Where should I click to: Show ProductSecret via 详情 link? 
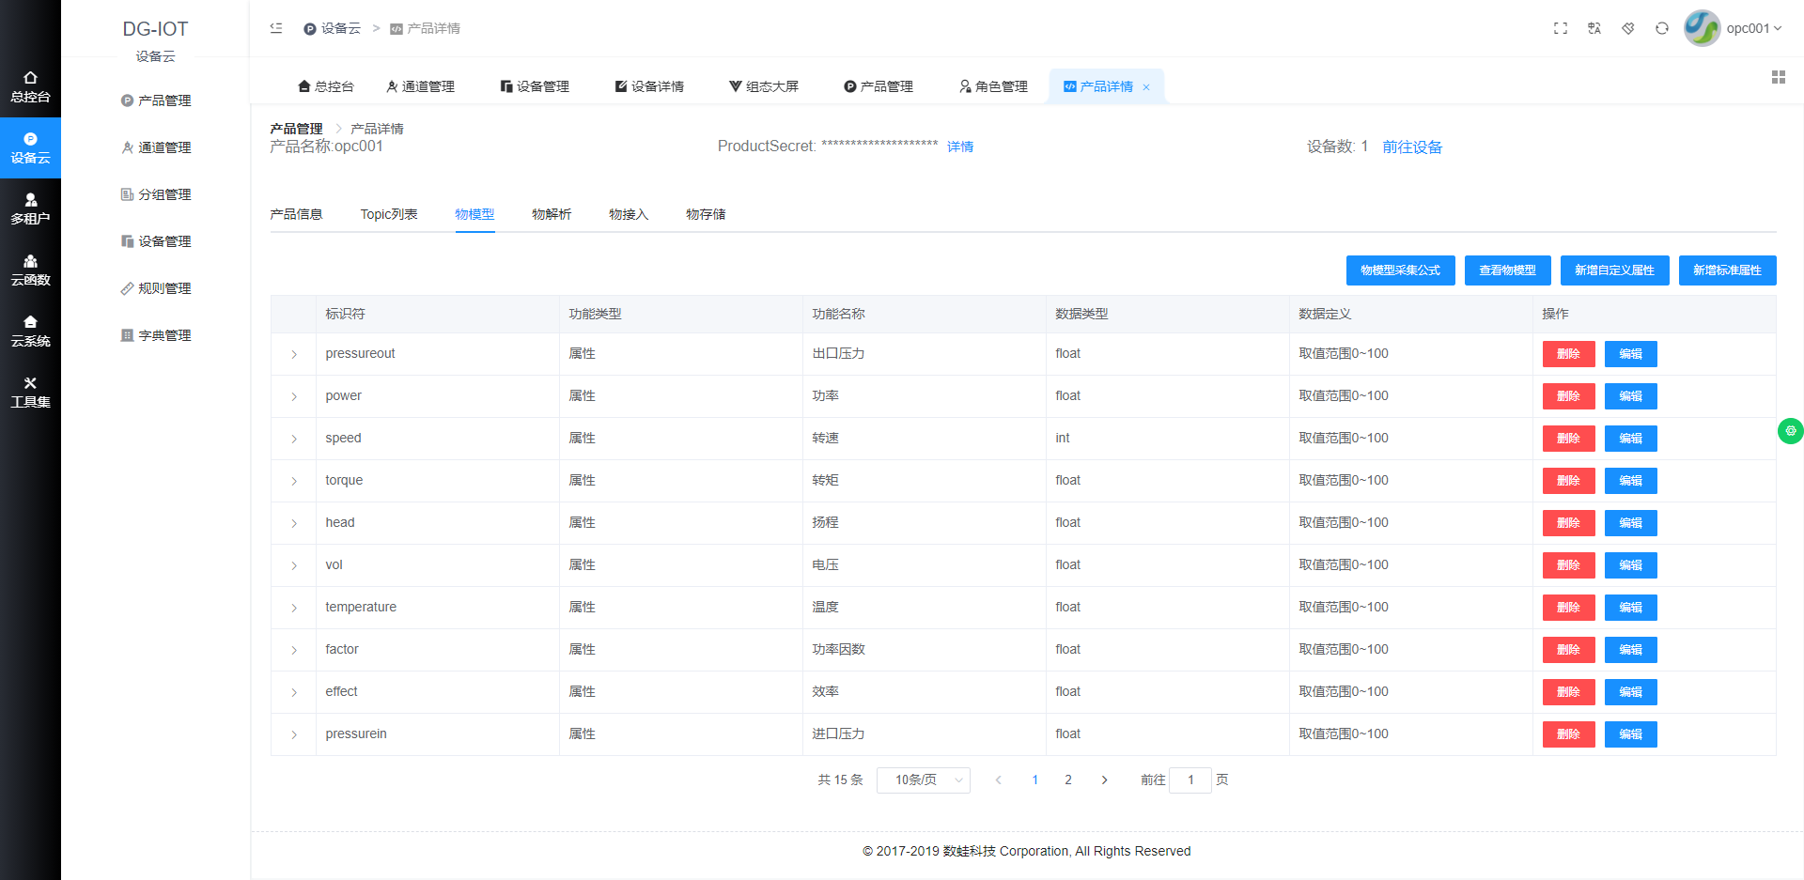[960, 147]
